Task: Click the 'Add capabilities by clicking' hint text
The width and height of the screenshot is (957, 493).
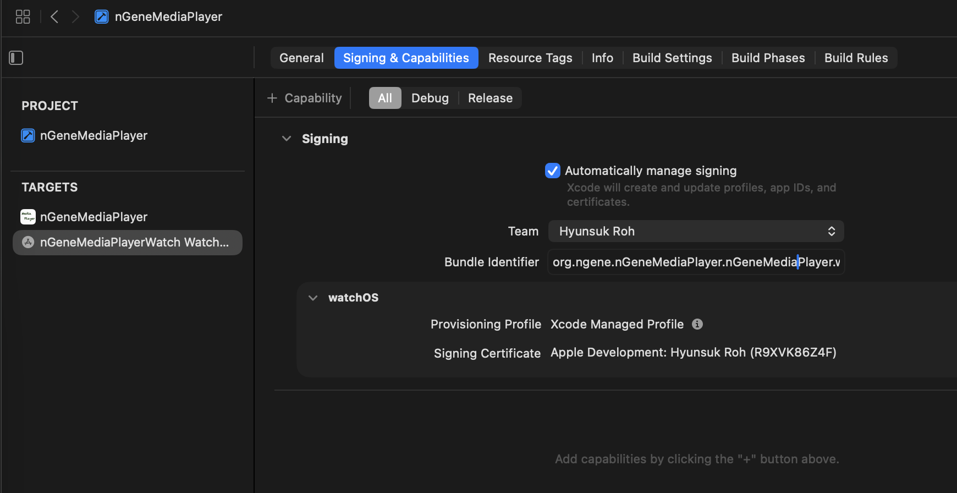Action: 697,459
